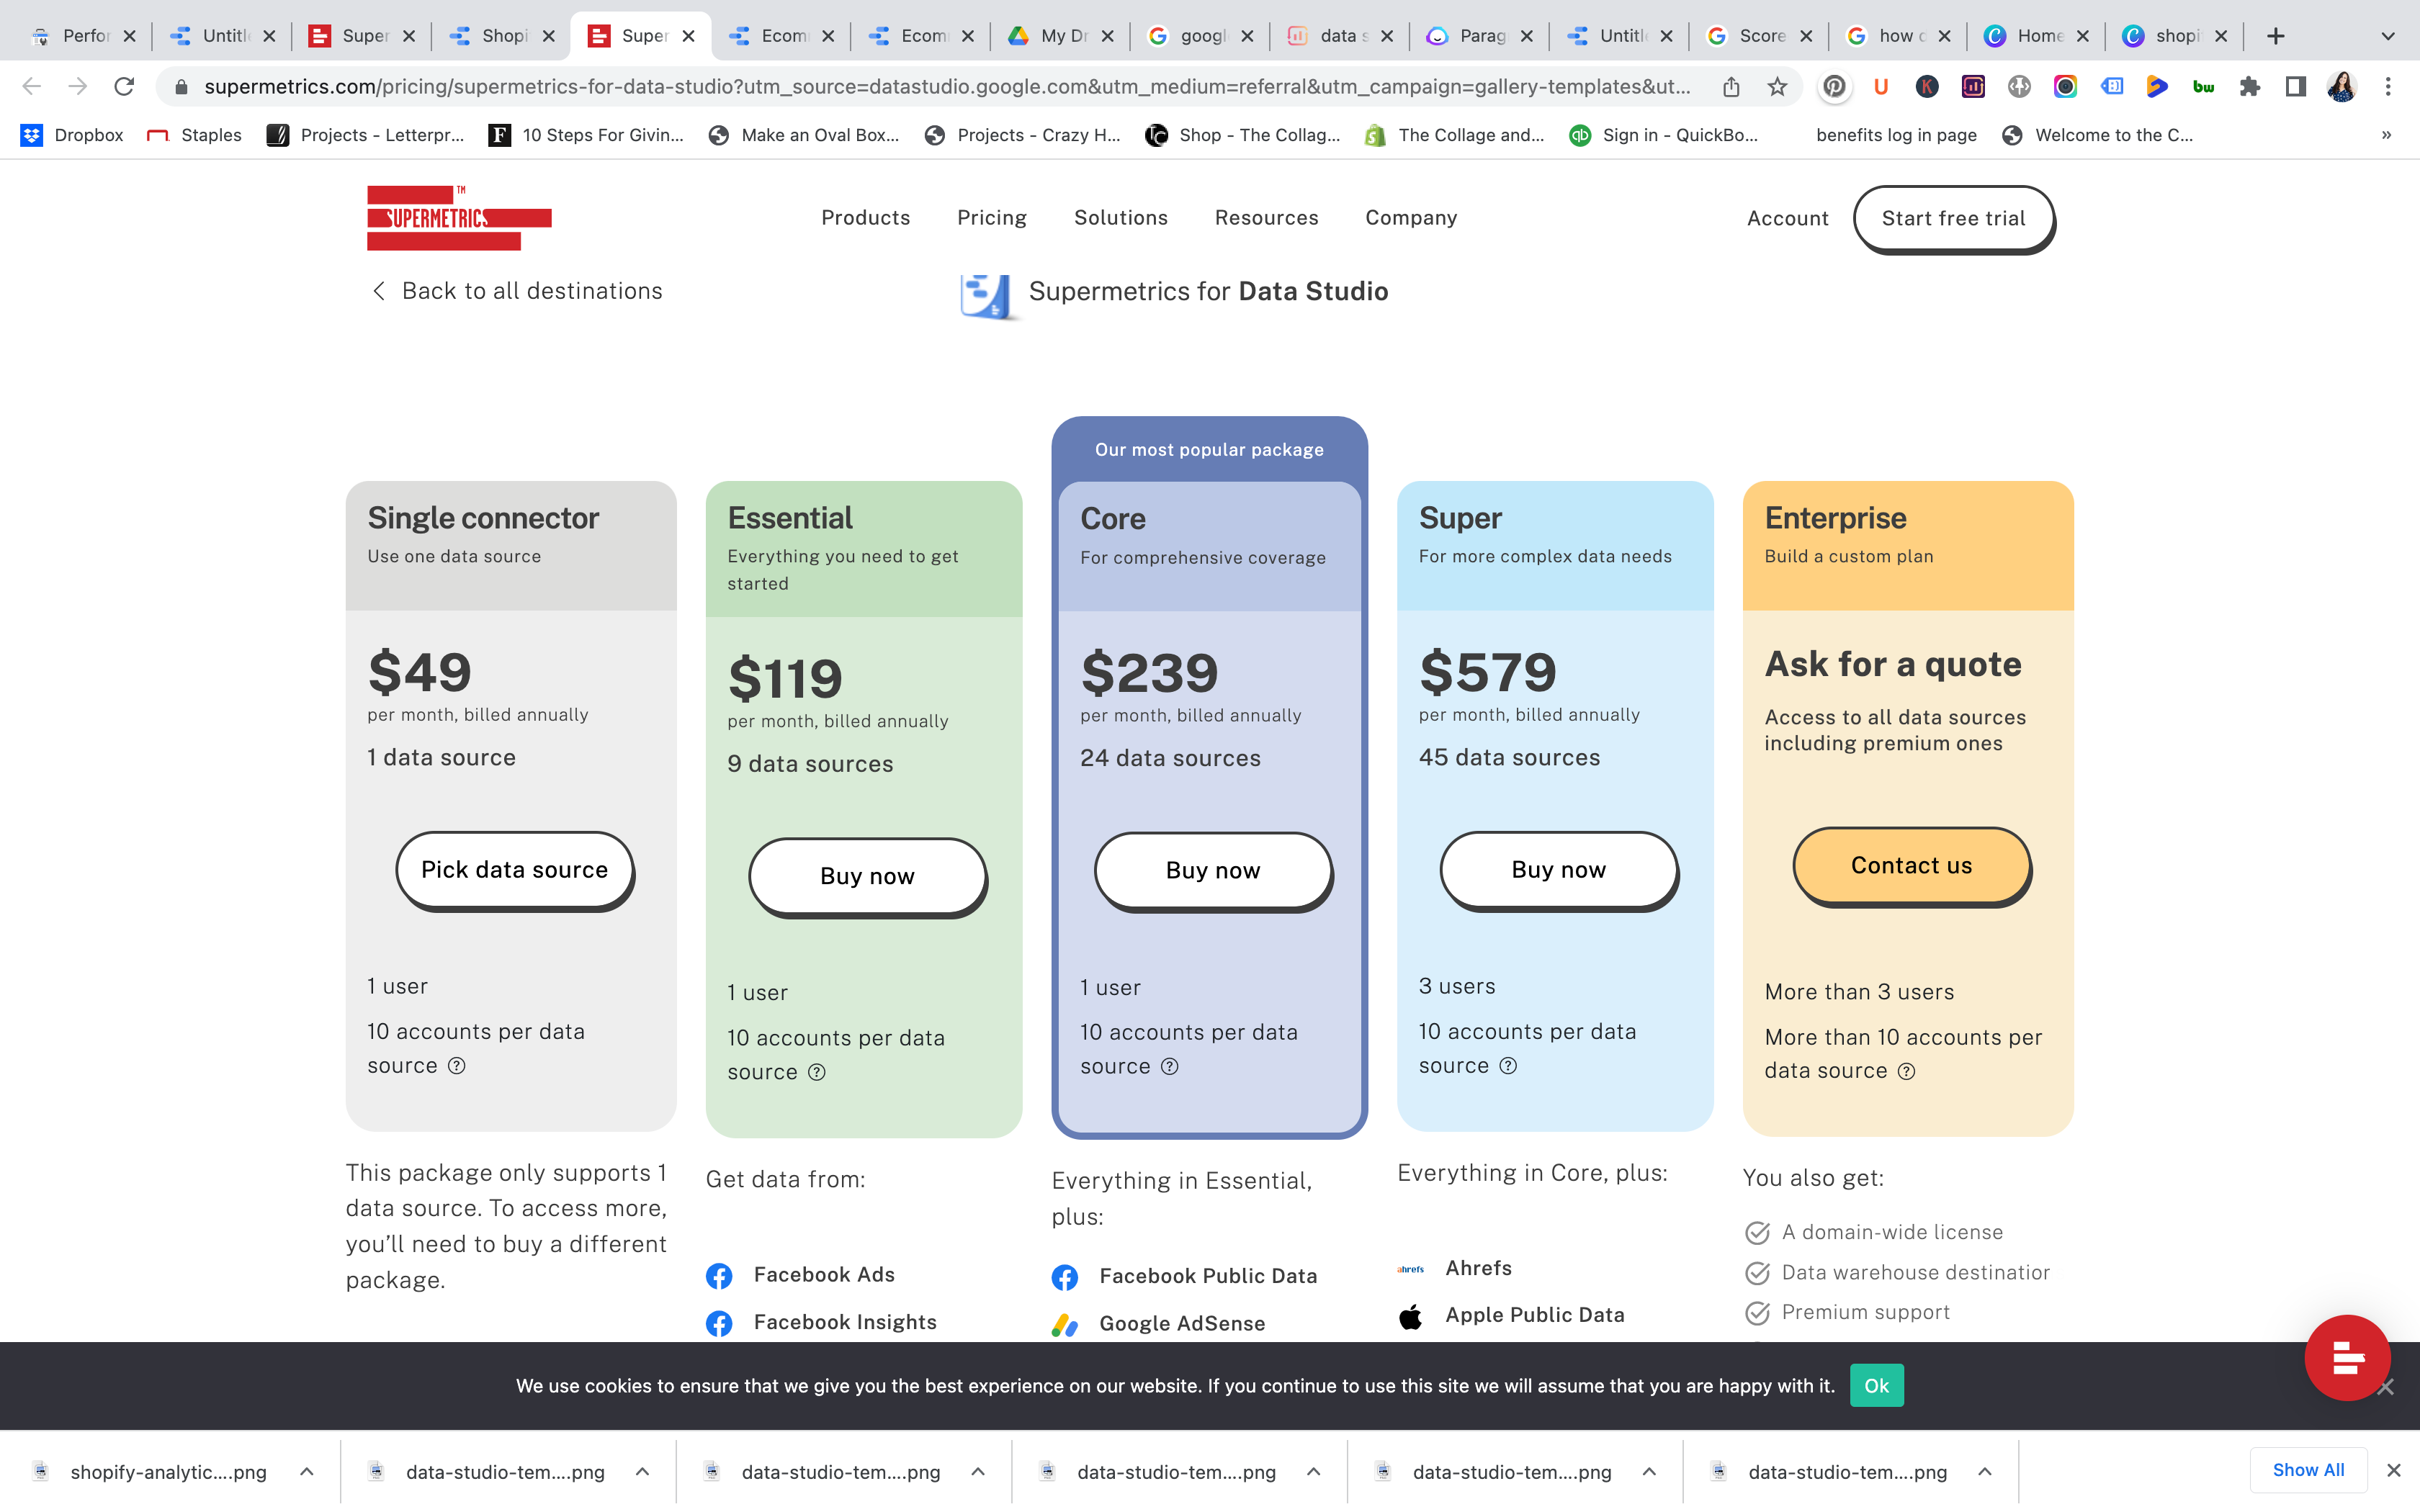Click info icon under Super accounts per source
The height and width of the screenshot is (1512, 2420).
(1508, 1066)
